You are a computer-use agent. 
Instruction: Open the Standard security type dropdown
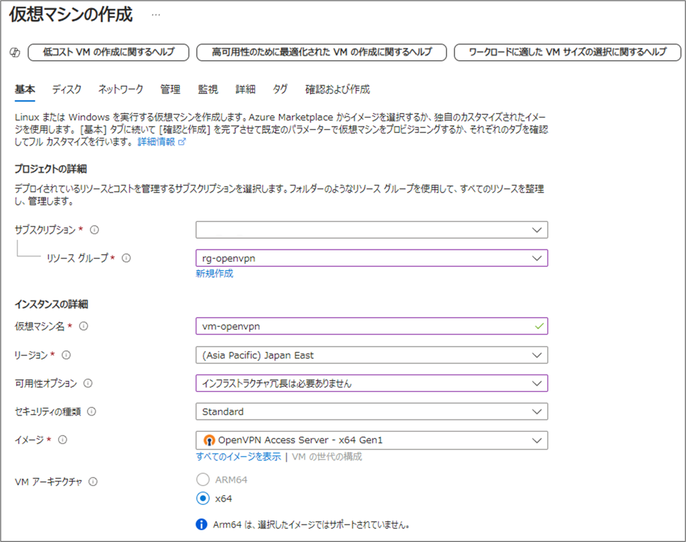[x=371, y=411]
